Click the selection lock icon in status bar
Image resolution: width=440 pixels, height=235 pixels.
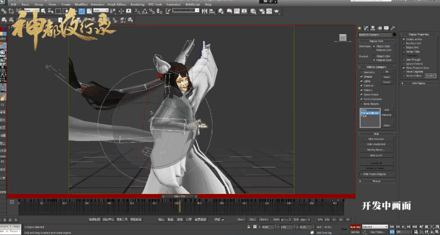(x=249, y=226)
